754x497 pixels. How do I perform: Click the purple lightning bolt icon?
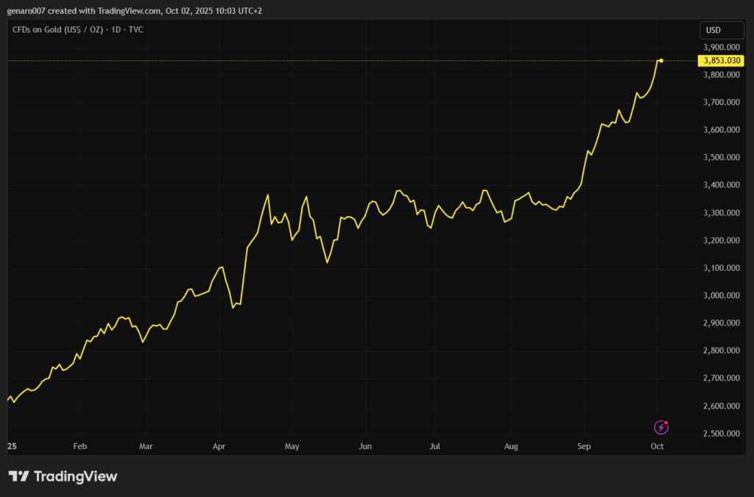click(x=661, y=427)
